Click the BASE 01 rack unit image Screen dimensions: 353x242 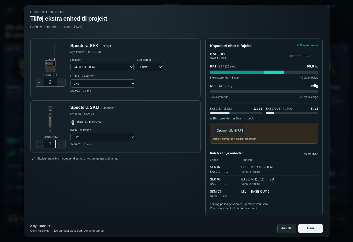[299, 56]
